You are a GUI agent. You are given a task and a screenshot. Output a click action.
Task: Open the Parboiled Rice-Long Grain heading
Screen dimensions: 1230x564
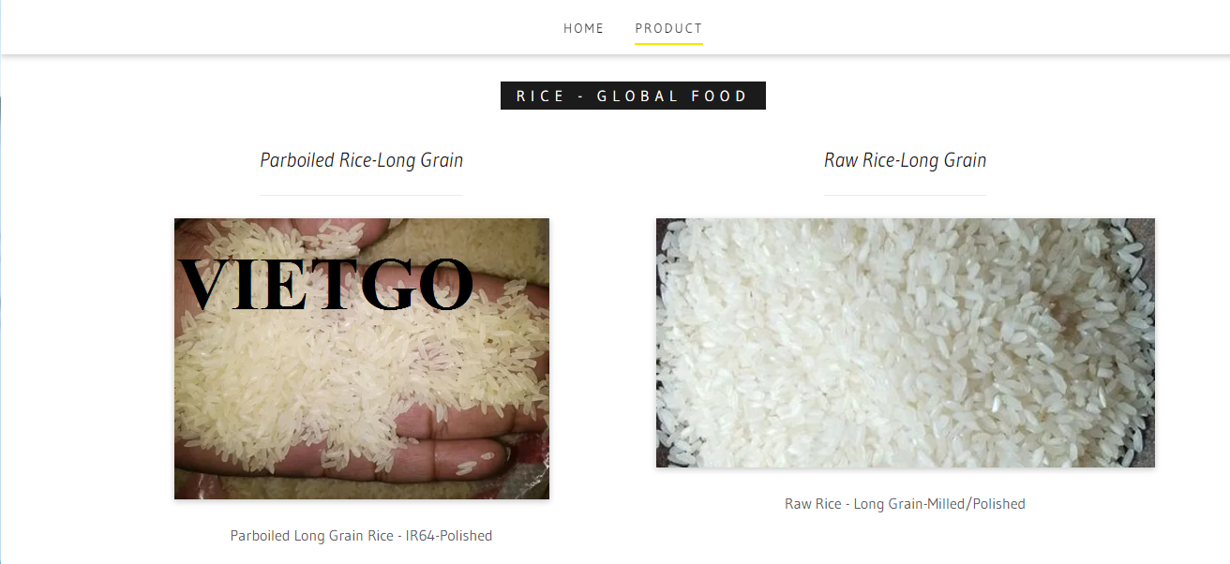(x=361, y=160)
